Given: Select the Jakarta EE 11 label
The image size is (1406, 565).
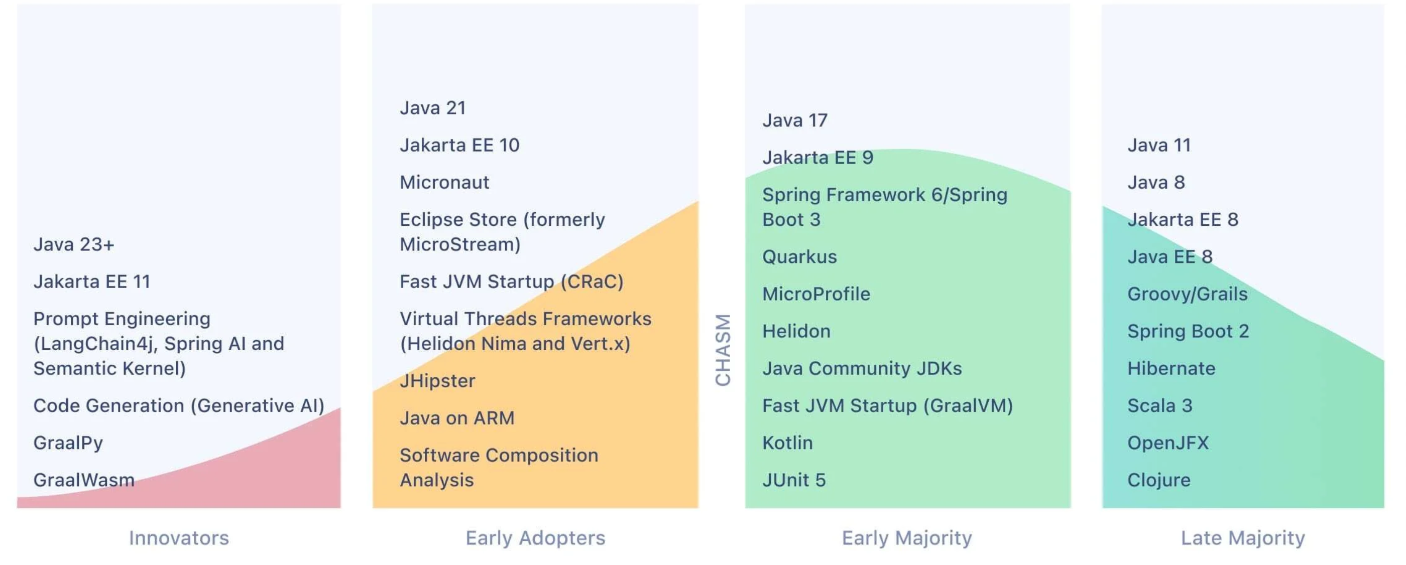Looking at the screenshot, I should click(x=92, y=281).
